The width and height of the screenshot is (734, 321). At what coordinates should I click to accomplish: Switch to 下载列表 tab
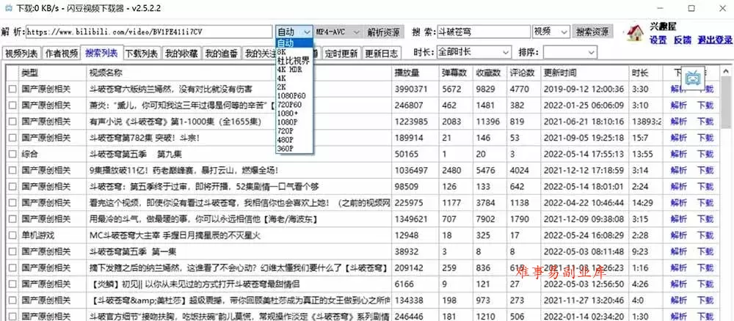coord(142,53)
